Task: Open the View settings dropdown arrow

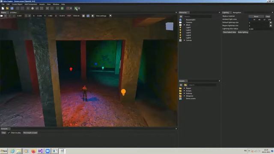Action: [x=110, y=16]
